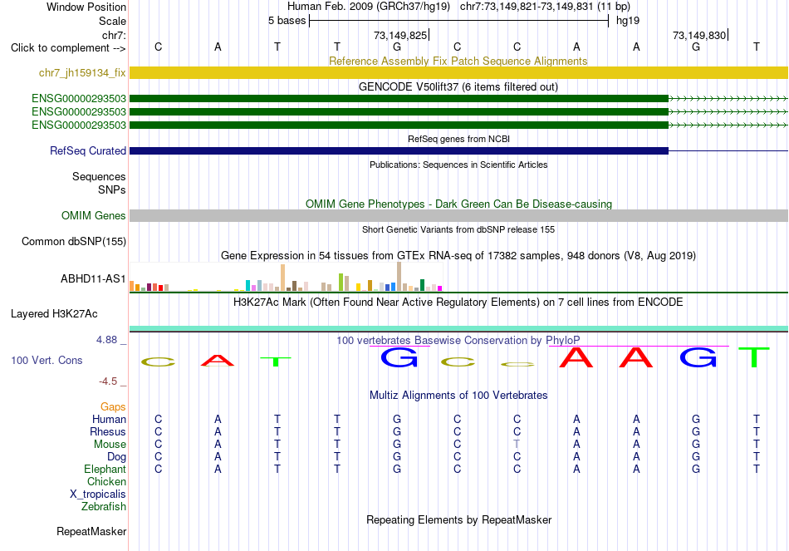Click the Common dbSNP(155) label

pyautogui.click(x=73, y=241)
